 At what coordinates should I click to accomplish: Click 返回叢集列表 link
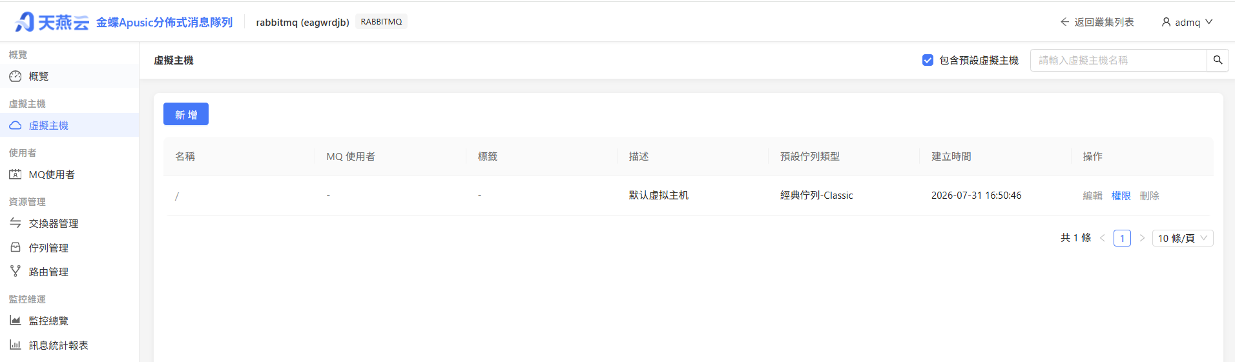[1097, 22]
